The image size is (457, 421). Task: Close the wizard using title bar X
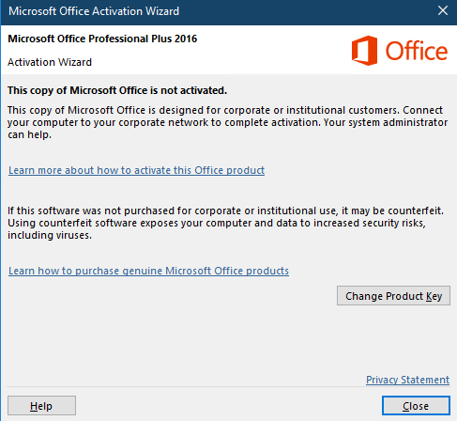click(443, 11)
